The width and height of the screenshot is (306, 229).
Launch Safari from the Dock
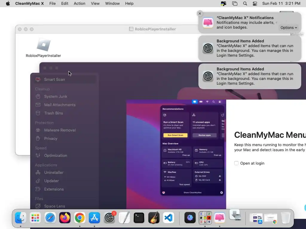tap(50, 217)
